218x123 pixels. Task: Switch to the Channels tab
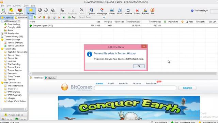pos(7,17)
